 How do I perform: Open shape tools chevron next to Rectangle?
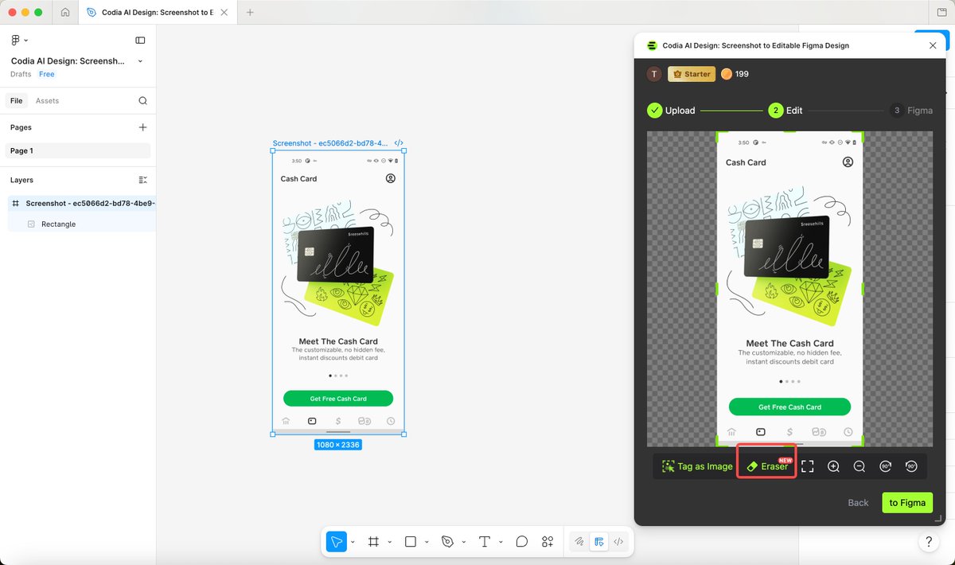point(427,542)
